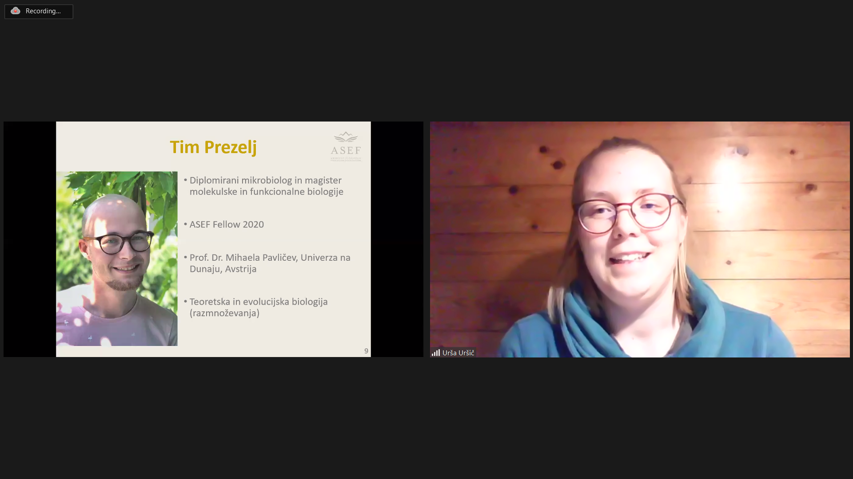The width and height of the screenshot is (853, 479).
Task: Click the 'Teoretska in evolucijska biologija' bullet
Action: coord(259,307)
